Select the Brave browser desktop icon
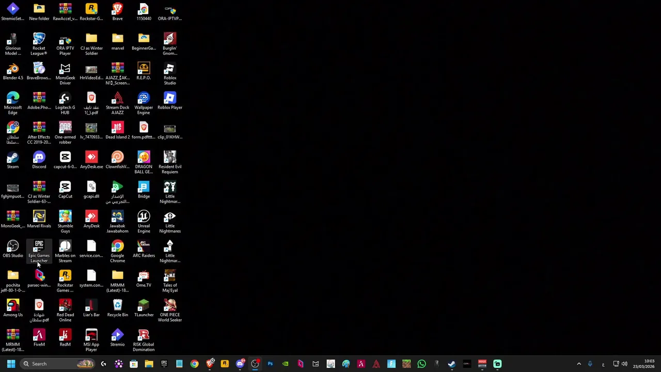The height and width of the screenshot is (372, 661). pyautogui.click(x=117, y=12)
